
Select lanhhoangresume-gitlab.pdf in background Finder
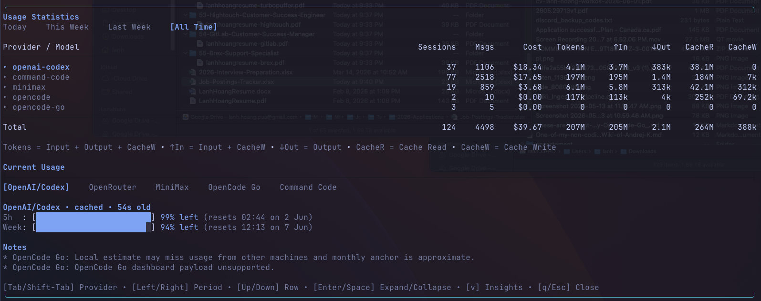pos(247,43)
